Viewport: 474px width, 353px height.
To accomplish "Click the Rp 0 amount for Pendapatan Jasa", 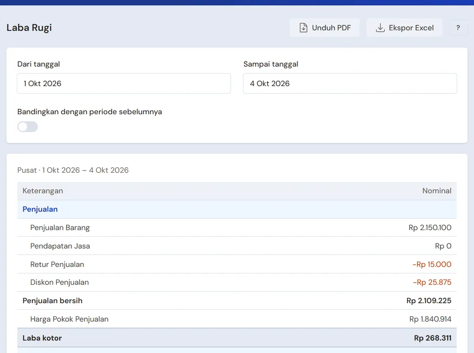I will [443, 246].
